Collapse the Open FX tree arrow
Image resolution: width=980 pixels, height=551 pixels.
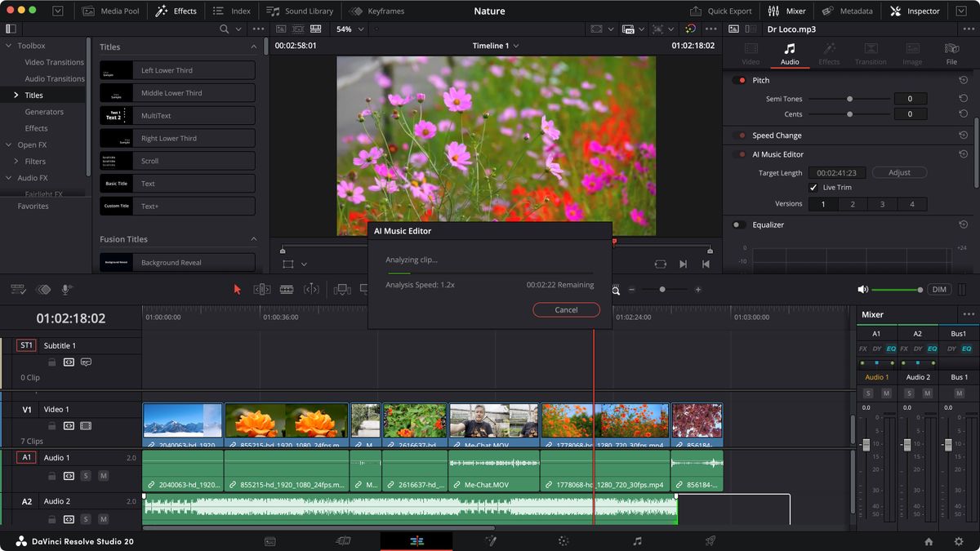(8, 144)
